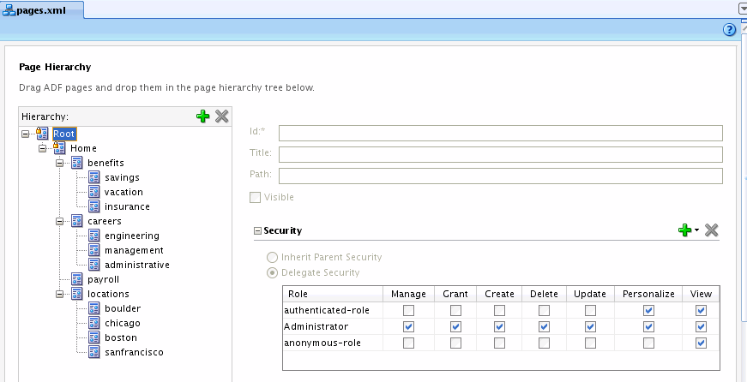
Task: Collapse the benefits tree node
Action: tap(59, 164)
